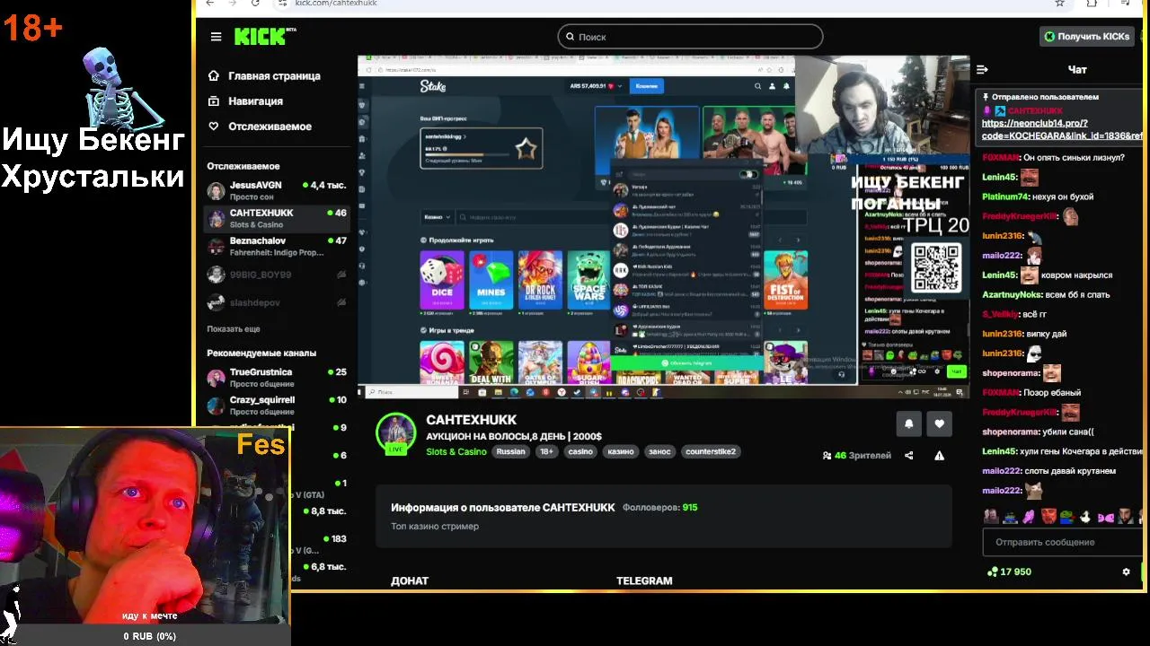The width and height of the screenshot is (1150, 646).
Task: Open Отслеживаемое in sidebar
Action: coord(260,127)
